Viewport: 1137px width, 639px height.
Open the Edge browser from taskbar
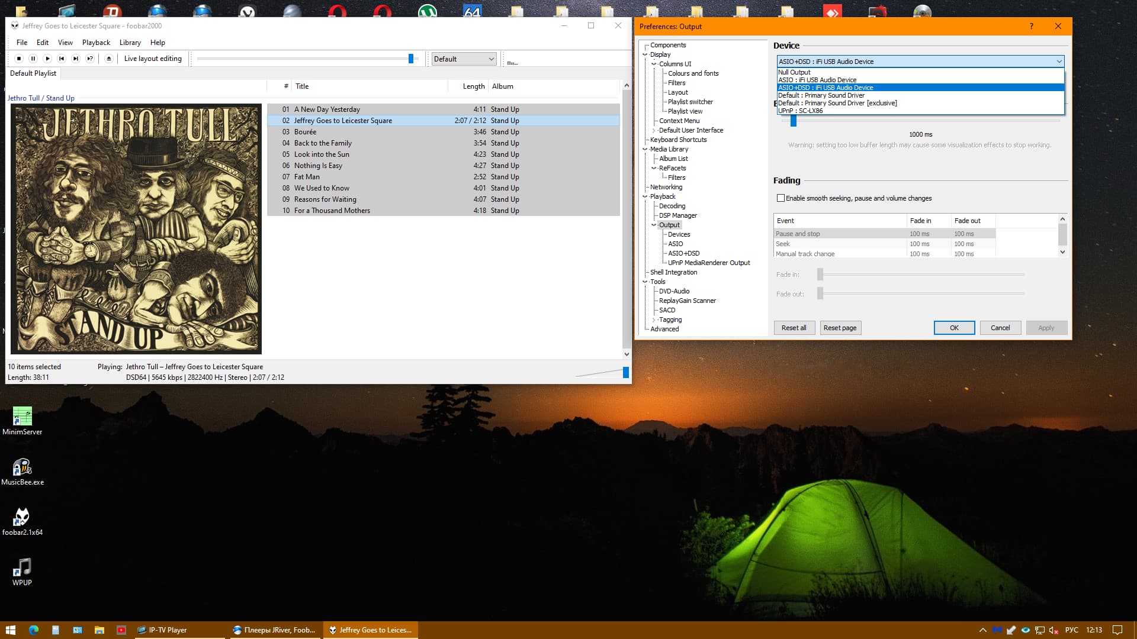click(x=33, y=630)
